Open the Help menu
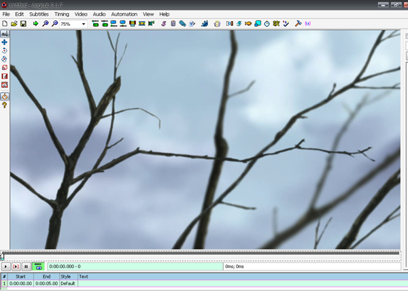The height and width of the screenshot is (291, 408). 164,14
